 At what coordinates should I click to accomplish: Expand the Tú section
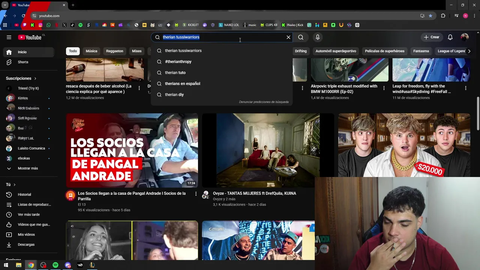coord(10,184)
